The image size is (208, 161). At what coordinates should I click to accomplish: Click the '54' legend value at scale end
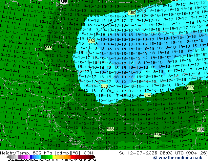(x=94, y=160)
